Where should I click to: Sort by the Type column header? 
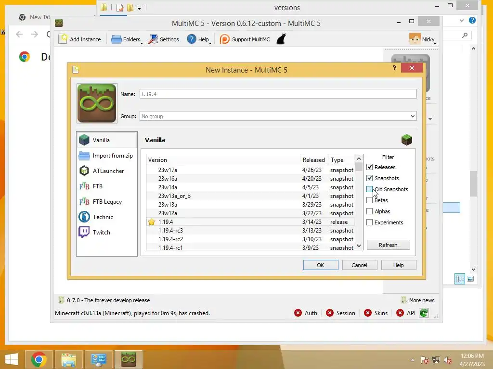click(341, 160)
